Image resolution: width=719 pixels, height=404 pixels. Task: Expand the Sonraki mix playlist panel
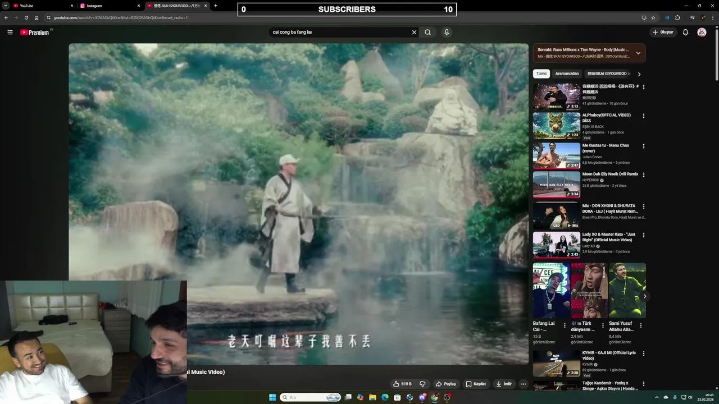click(x=638, y=53)
